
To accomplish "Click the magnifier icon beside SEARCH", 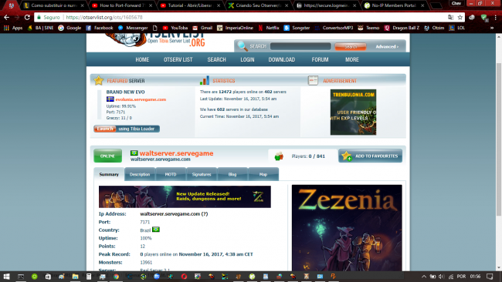I will point(243,46).
